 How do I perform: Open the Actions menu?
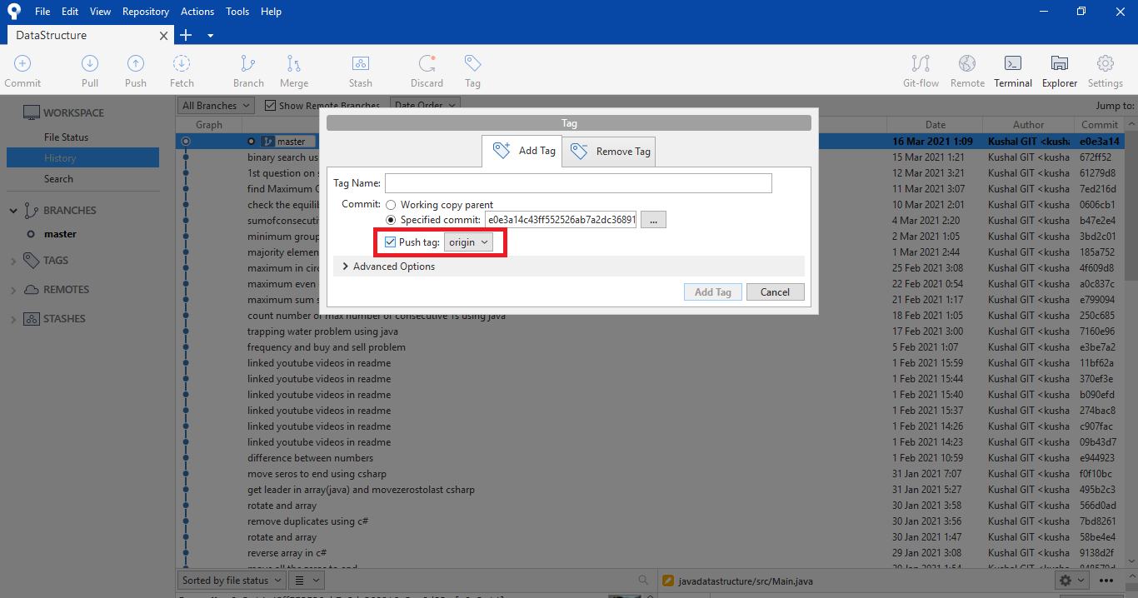click(x=197, y=12)
